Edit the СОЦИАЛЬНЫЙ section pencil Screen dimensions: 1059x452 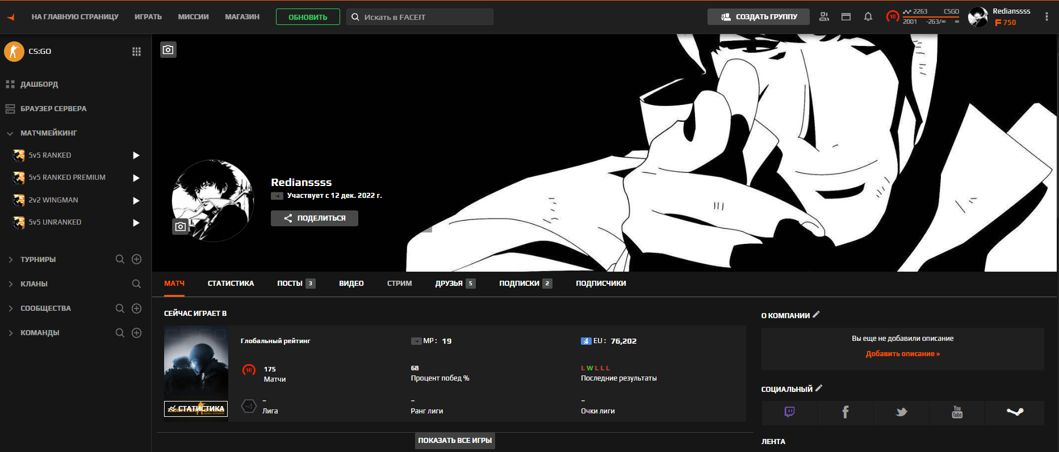(x=819, y=388)
